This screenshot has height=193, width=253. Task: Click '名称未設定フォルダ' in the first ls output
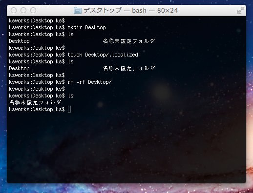click(128, 41)
